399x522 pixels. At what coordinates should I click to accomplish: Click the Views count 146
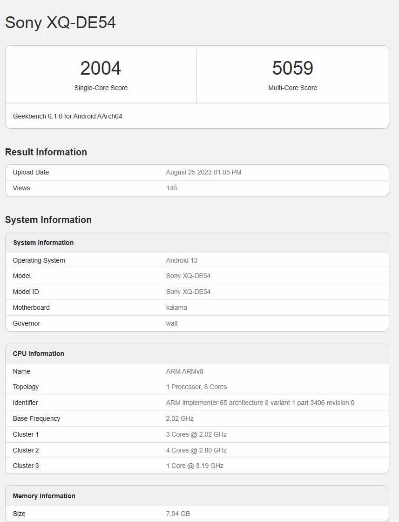pyautogui.click(x=171, y=188)
